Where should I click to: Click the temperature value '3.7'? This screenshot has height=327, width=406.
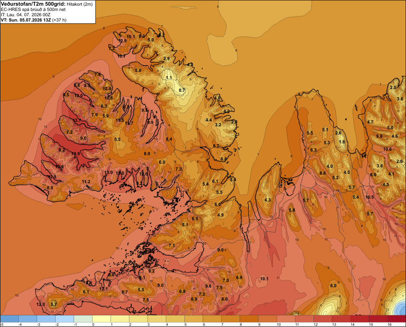[54, 305]
